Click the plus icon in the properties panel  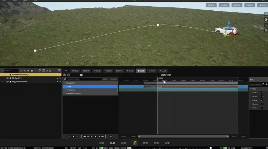[x=267, y=84]
